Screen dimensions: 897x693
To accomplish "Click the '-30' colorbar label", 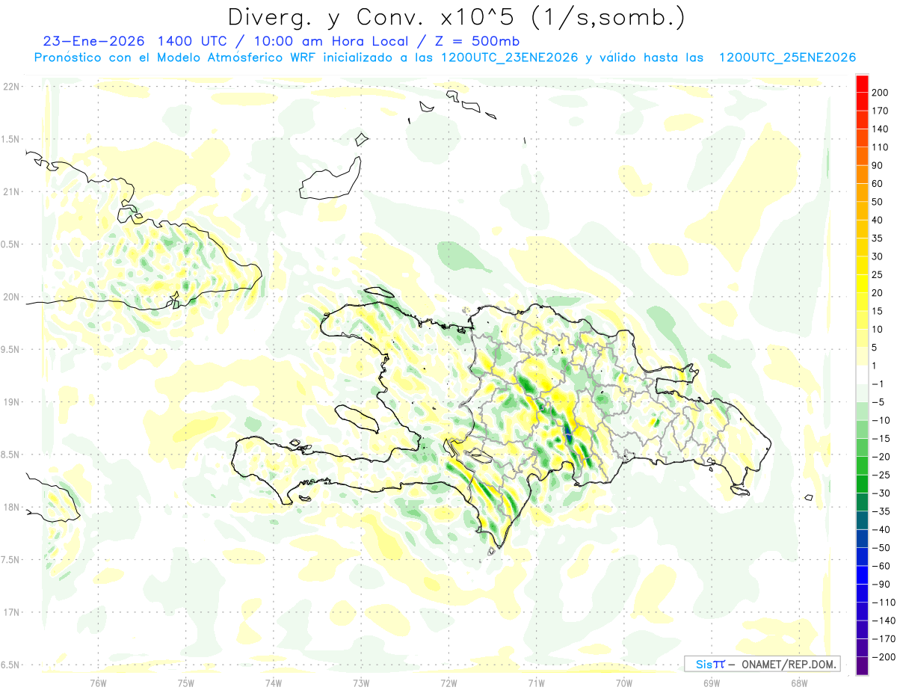I will [882, 493].
